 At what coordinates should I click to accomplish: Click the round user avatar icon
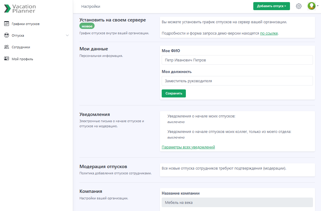(x=311, y=6)
